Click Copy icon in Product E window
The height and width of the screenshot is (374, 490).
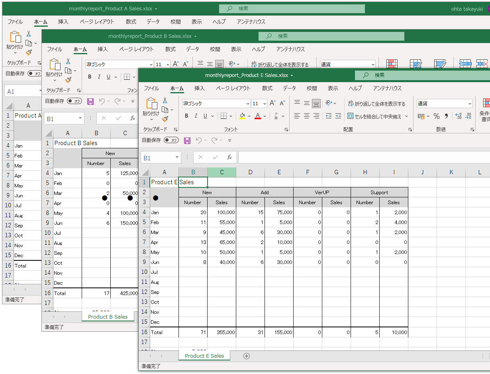pos(165,109)
